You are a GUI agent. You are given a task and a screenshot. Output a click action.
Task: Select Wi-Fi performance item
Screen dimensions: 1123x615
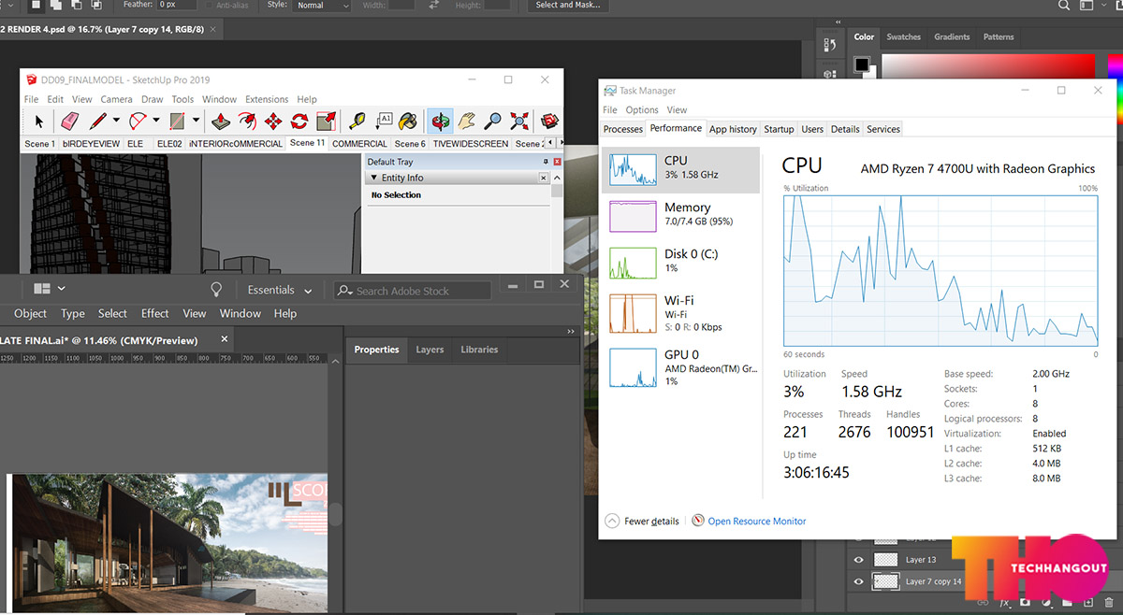pyautogui.click(x=680, y=312)
